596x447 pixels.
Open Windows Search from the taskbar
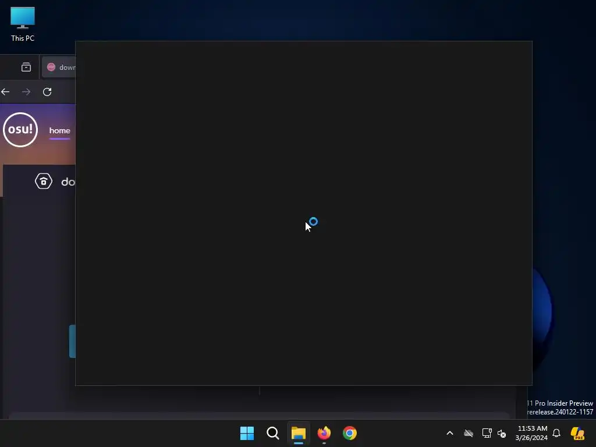point(273,433)
